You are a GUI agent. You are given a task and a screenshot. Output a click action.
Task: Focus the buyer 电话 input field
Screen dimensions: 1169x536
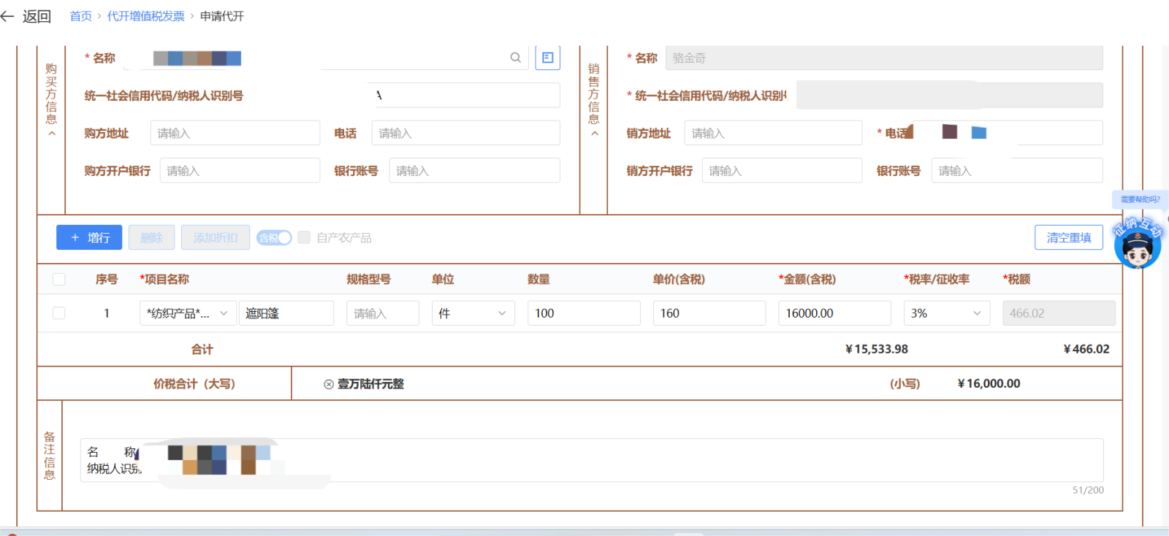point(466,133)
